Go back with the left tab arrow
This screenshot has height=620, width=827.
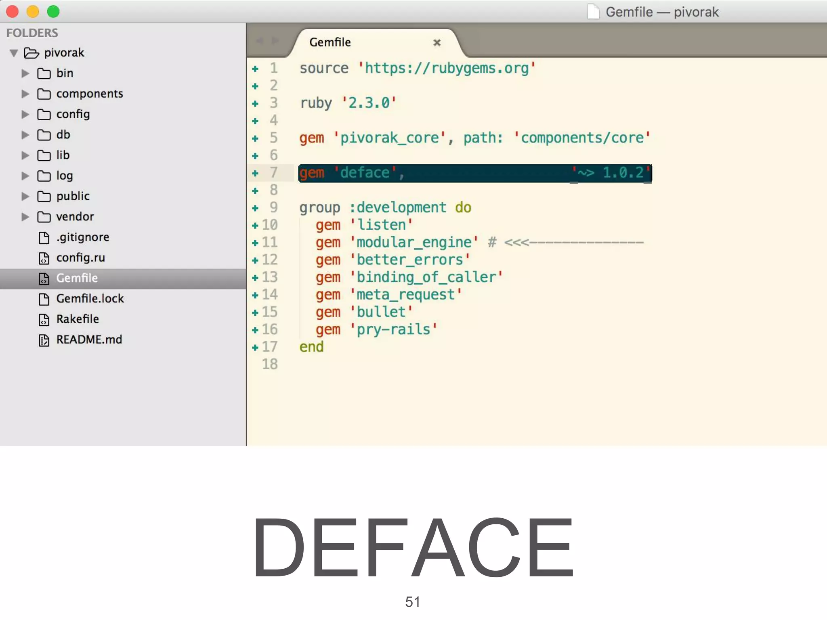pos(260,41)
